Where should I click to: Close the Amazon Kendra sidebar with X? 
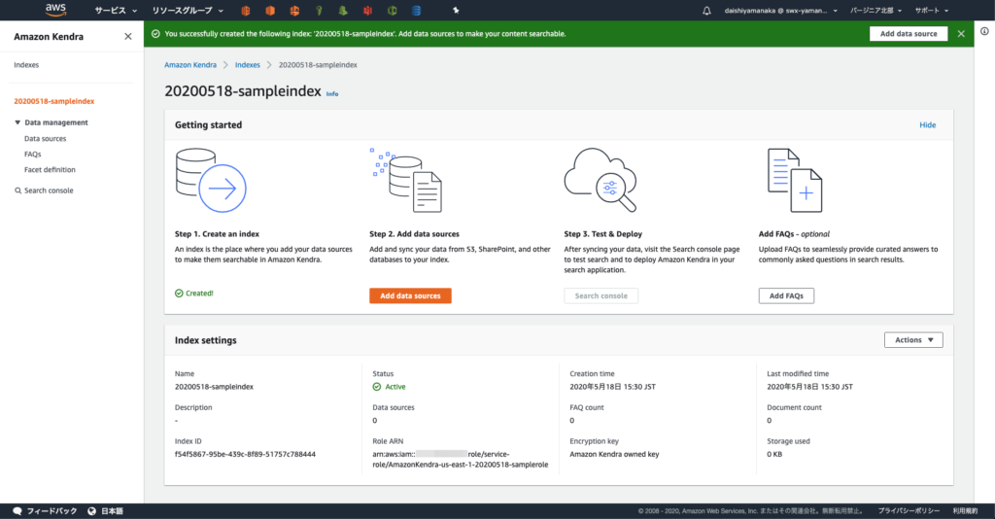128,36
